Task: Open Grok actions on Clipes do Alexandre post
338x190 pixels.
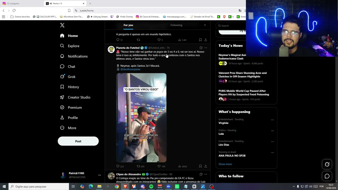Action: [201, 174]
